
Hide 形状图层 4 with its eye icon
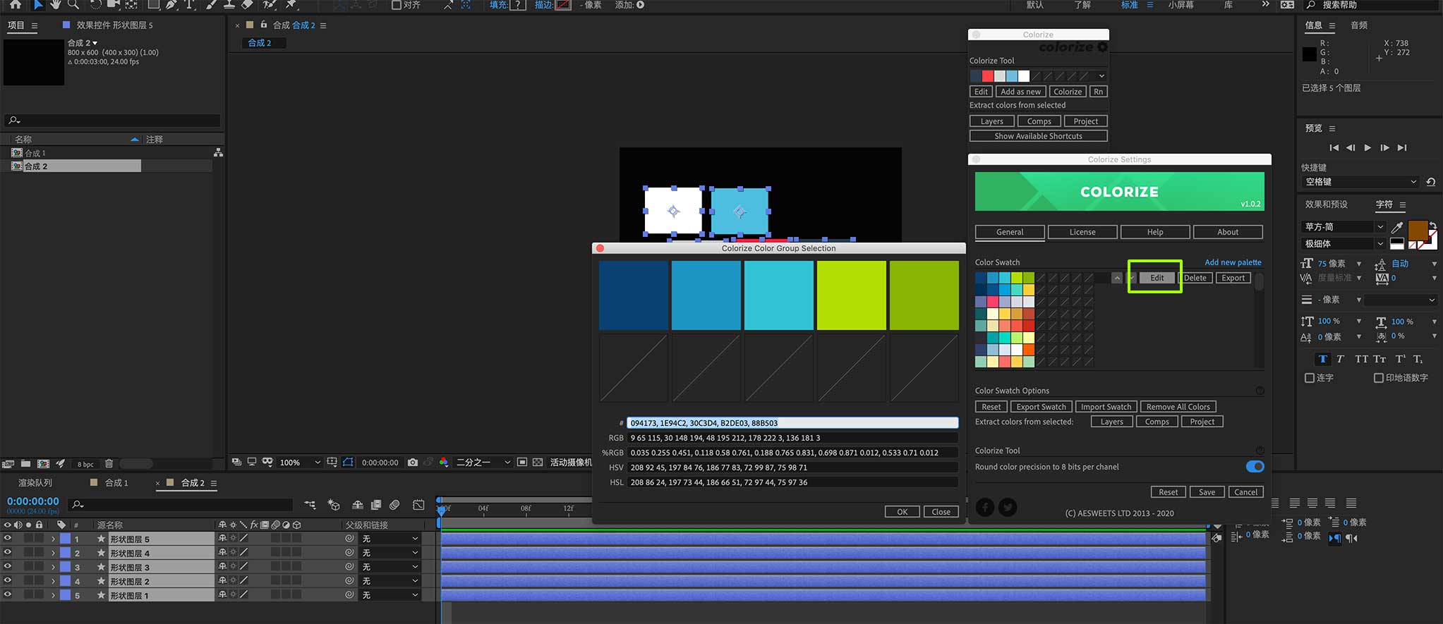[8, 553]
